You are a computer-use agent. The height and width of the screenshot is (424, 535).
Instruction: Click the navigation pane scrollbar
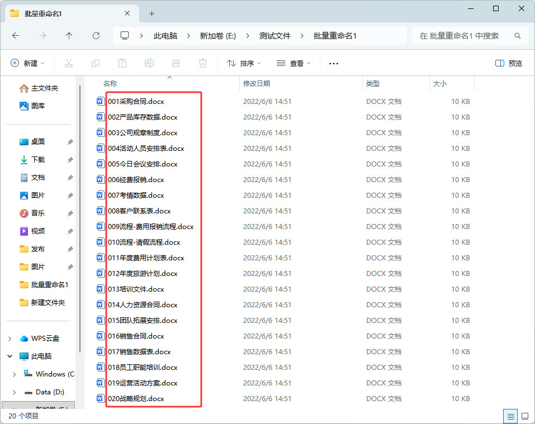point(80,218)
